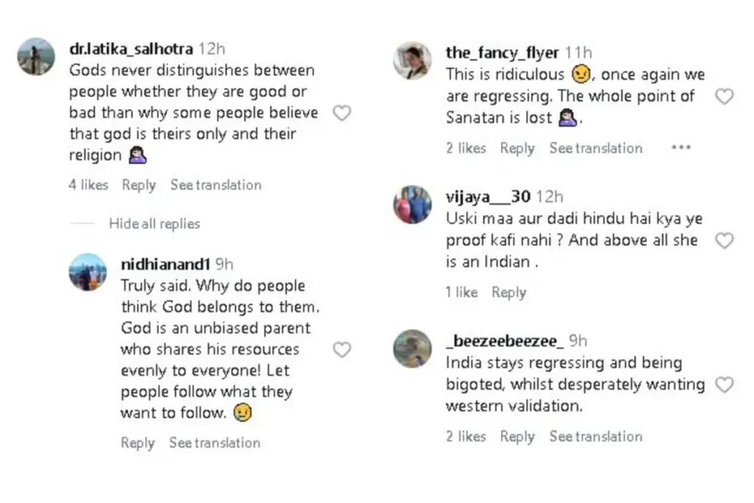The image size is (754, 503).
Task: Collapse thread with Hide all replies
Action: tap(154, 224)
